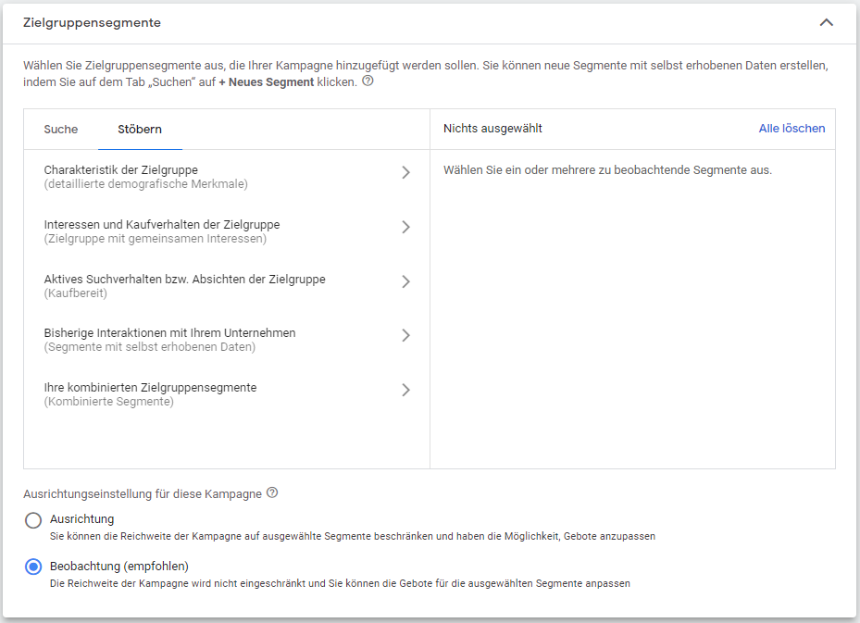Open Ihre kombinierten Zielgruppensegmente via arrow icon
This screenshot has height=623, width=860.
pos(405,390)
